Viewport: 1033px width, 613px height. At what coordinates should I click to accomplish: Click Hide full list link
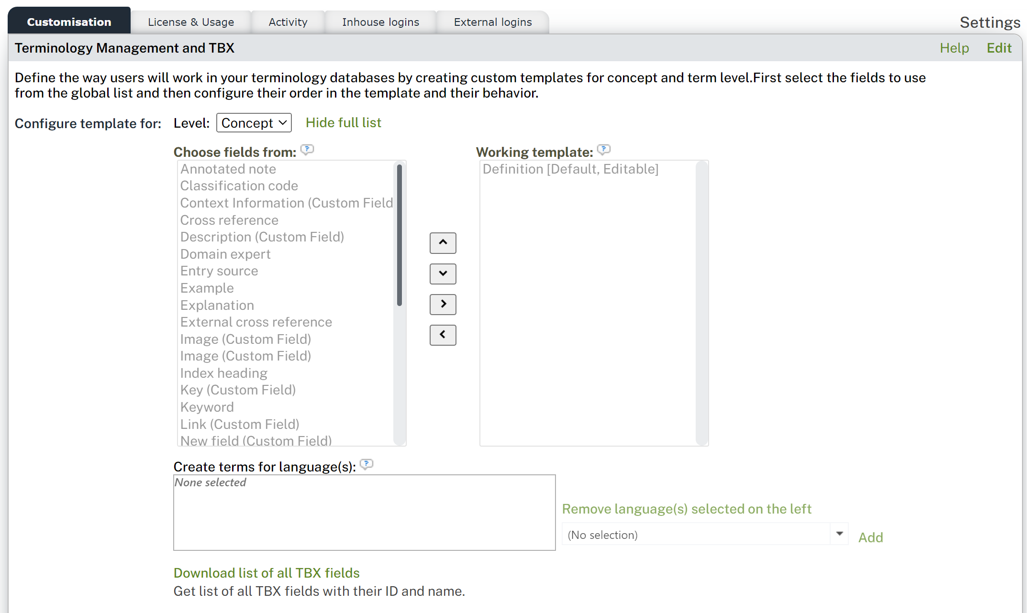point(343,123)
